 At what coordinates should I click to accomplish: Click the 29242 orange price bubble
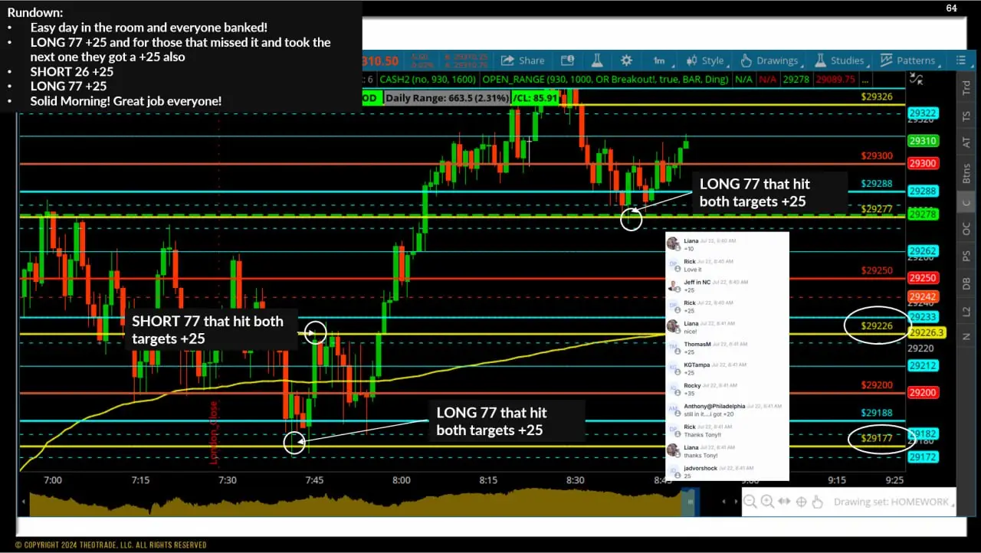pyautogui.click(x=923, y=296)
